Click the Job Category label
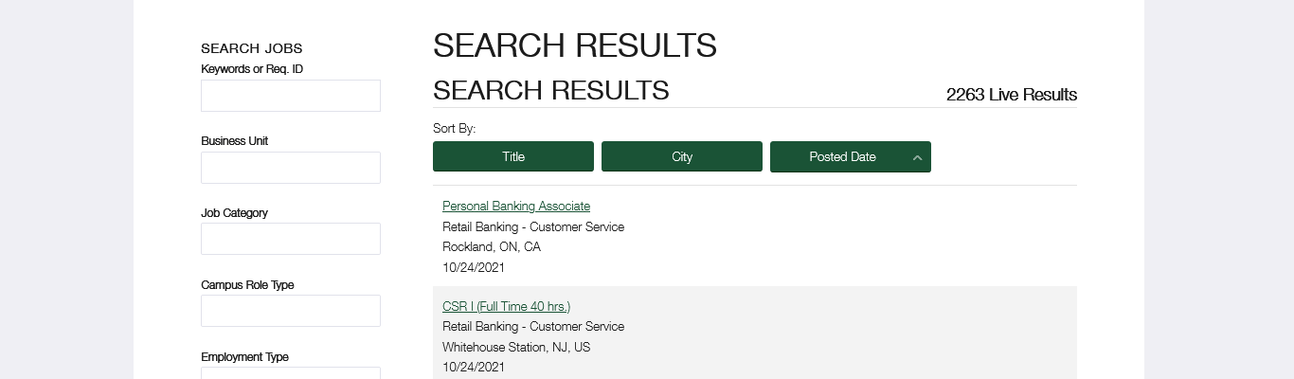 point(234,213)
